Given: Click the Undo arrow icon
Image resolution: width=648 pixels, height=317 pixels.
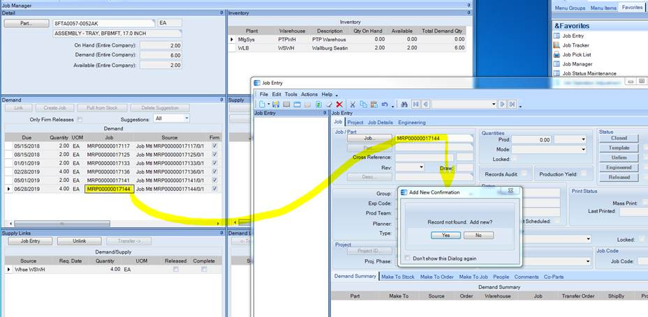Looking at the screenshot, I should click(x=385, y=105).
